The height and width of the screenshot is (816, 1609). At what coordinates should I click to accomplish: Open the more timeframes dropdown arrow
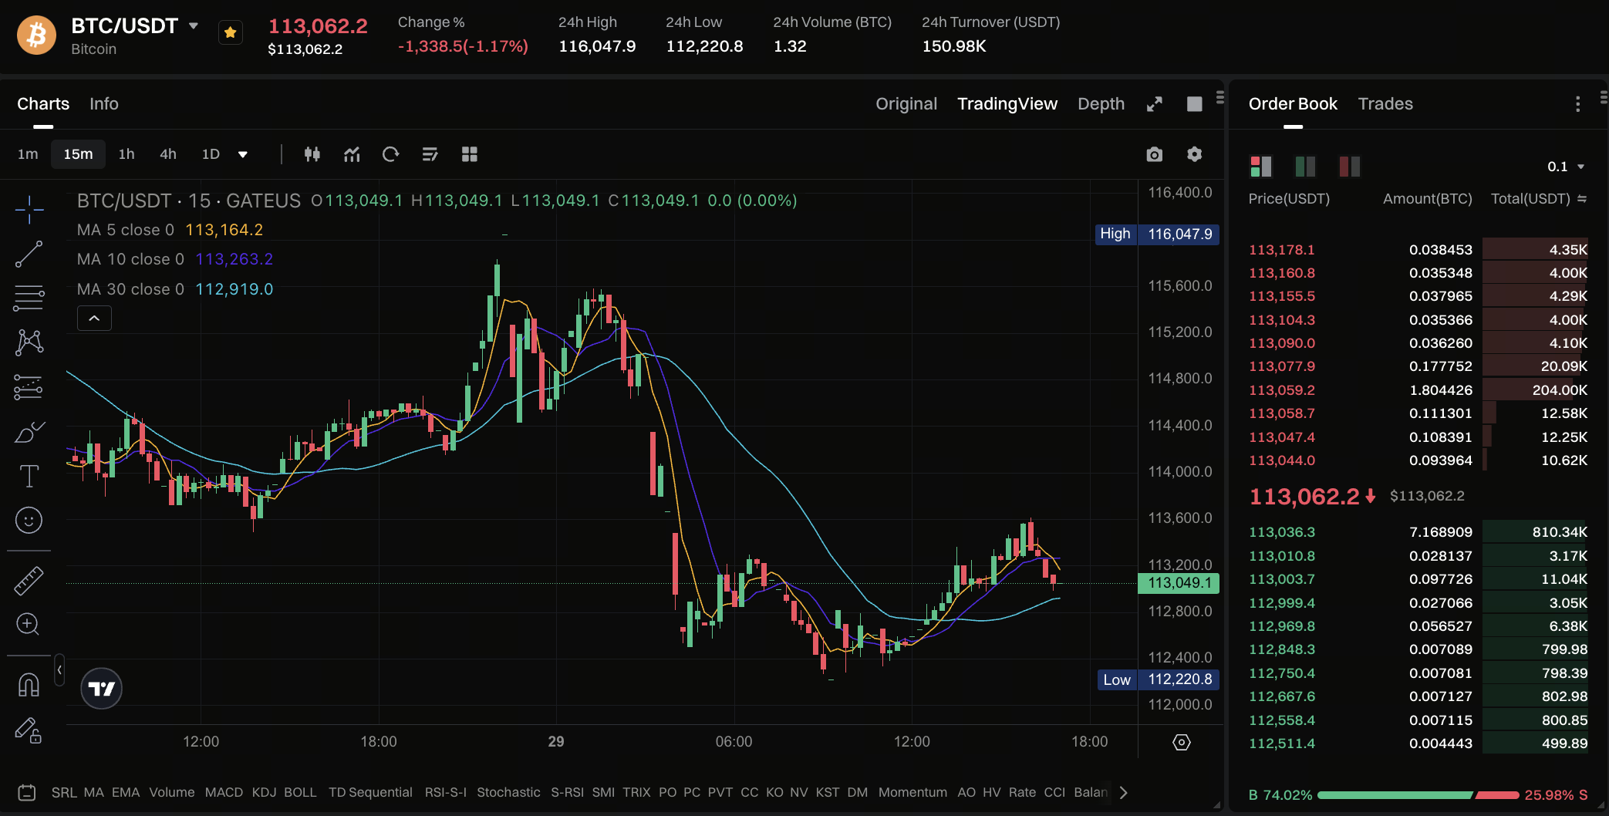[x=243, y=154]
